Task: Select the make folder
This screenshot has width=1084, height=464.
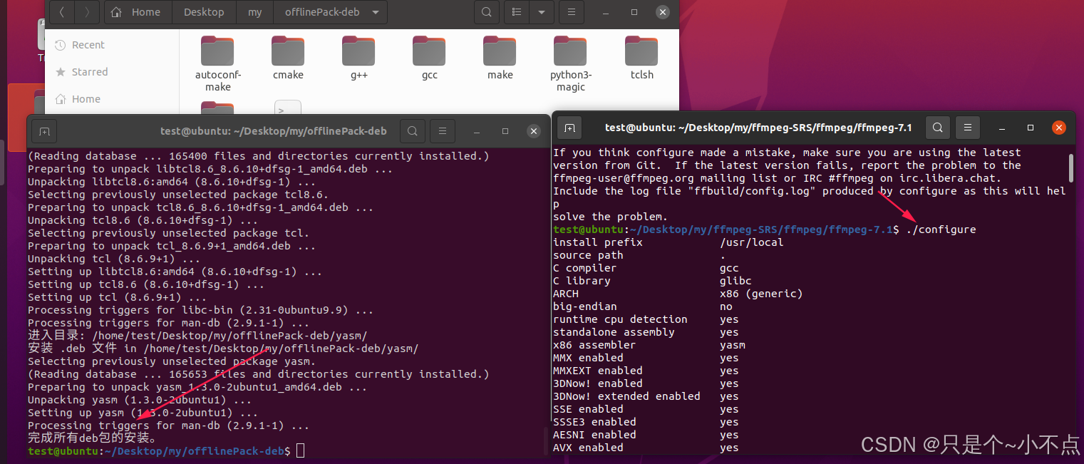Action: (500, 58)
